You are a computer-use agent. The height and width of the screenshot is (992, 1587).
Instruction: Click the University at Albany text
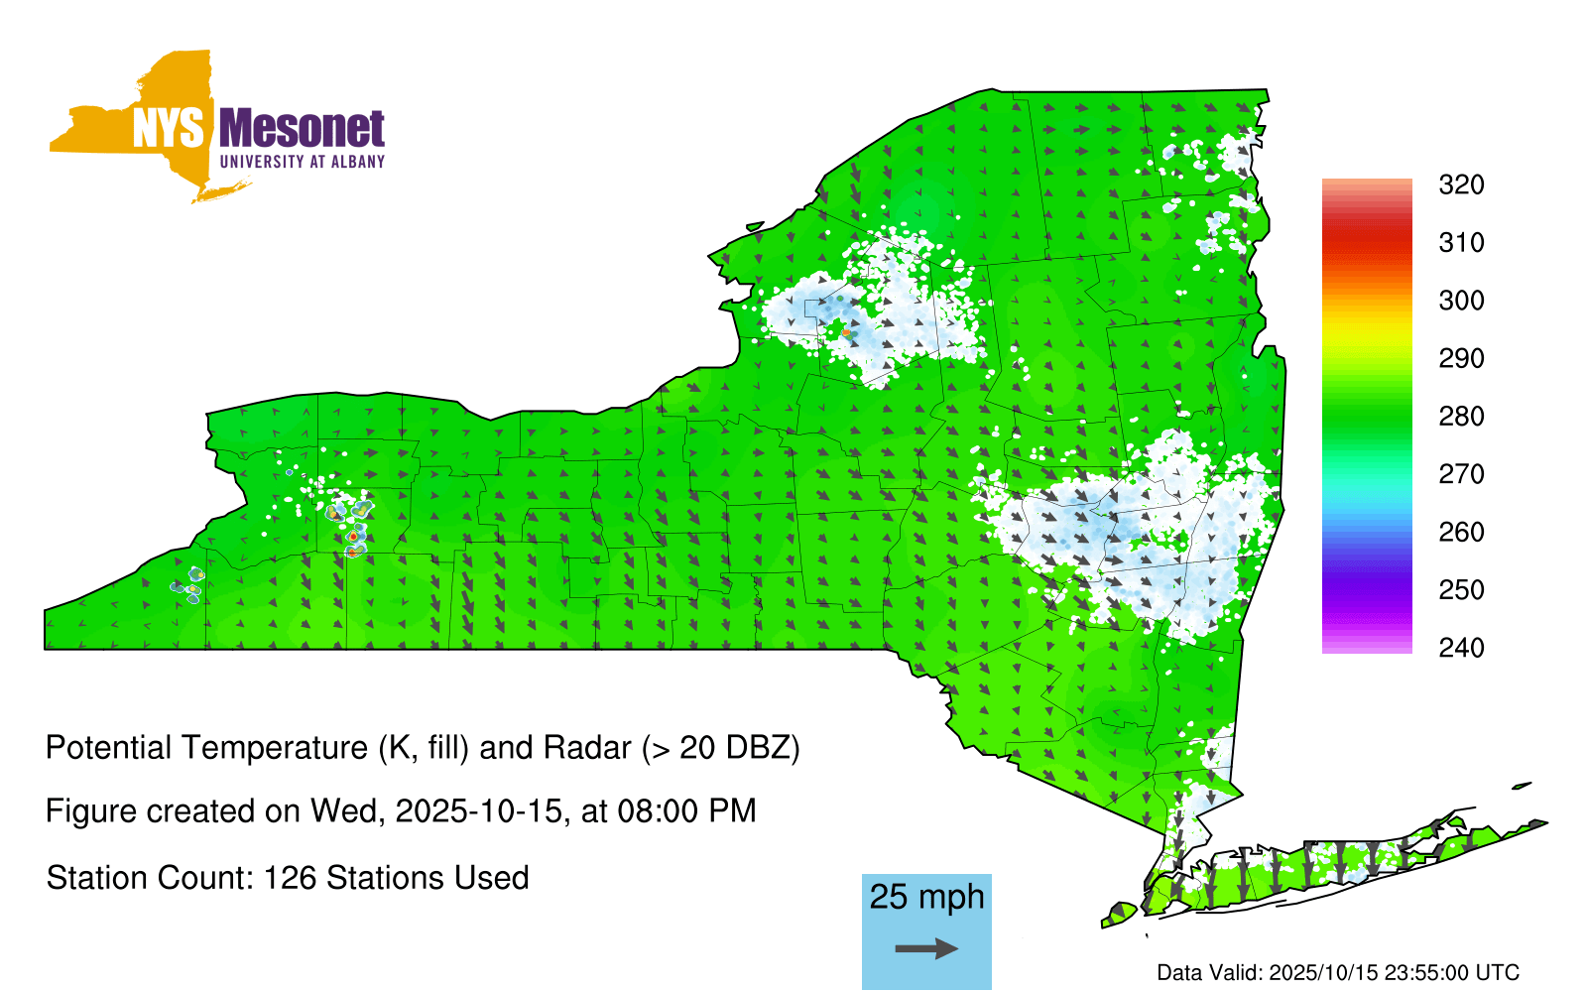click(302, 162)
